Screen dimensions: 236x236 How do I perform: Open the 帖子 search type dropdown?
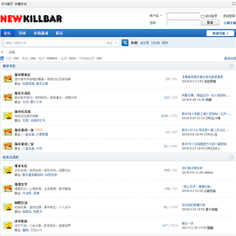pyautogui.click(x=112, y=43)
